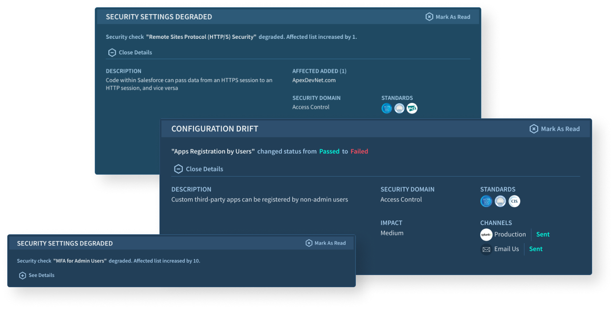Select the top Security Settings Degraded header
614x309 pixels.
(159, 17)
